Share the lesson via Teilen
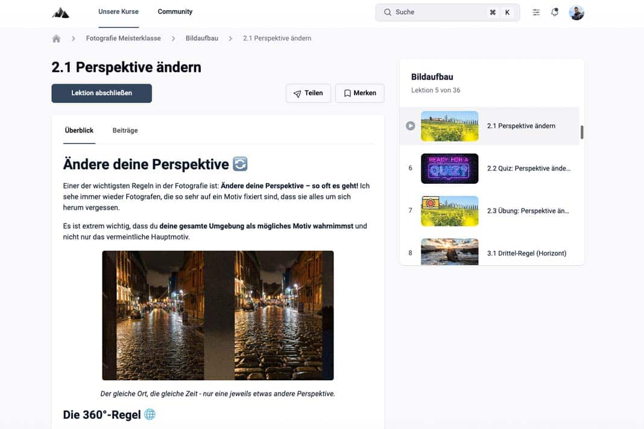 tap(308, 93)
